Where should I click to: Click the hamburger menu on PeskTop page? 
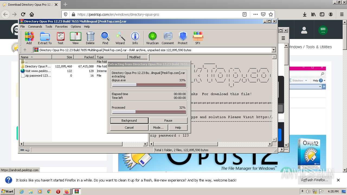(x=283, y=38)
